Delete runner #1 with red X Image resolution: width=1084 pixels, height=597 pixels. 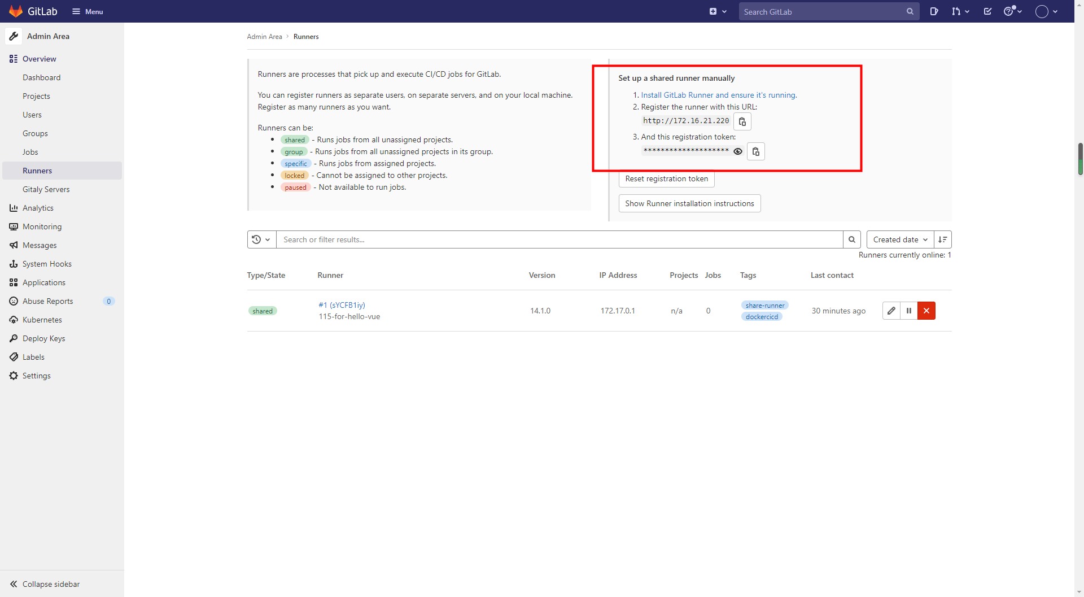(926, 311)
